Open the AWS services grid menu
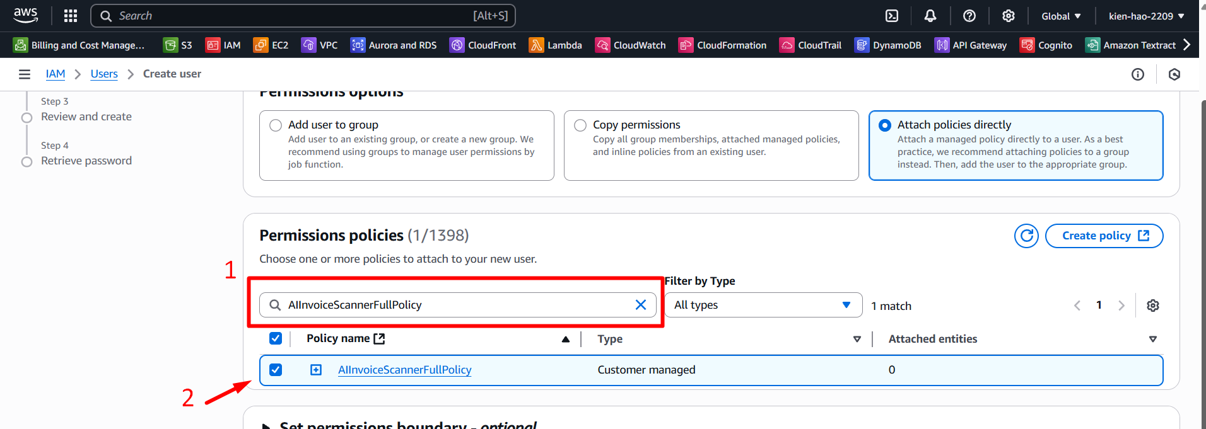 pyautogui.click(x=71, y=16)
